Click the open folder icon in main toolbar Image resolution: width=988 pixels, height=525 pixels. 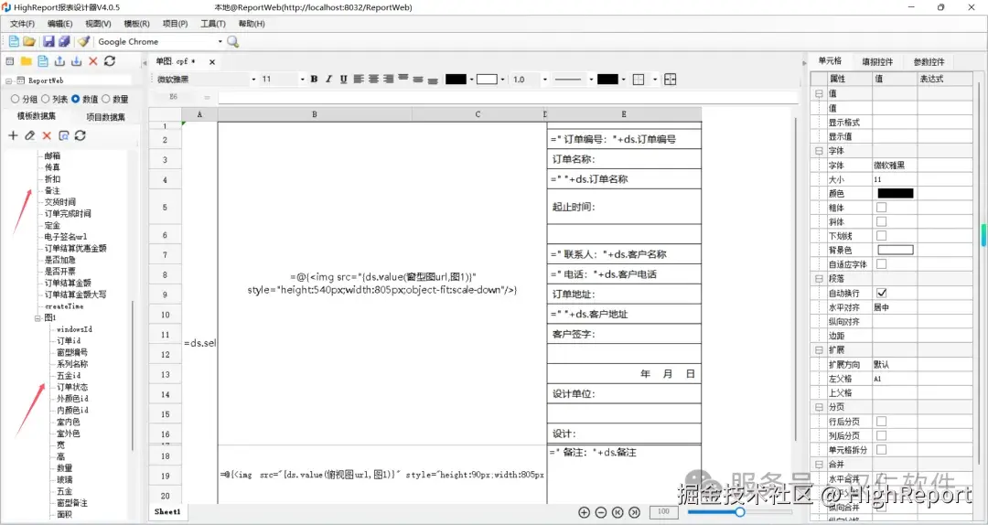29,41
